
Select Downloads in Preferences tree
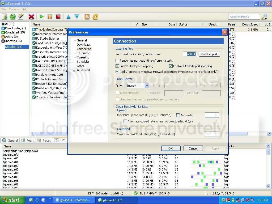click(84, 45)
